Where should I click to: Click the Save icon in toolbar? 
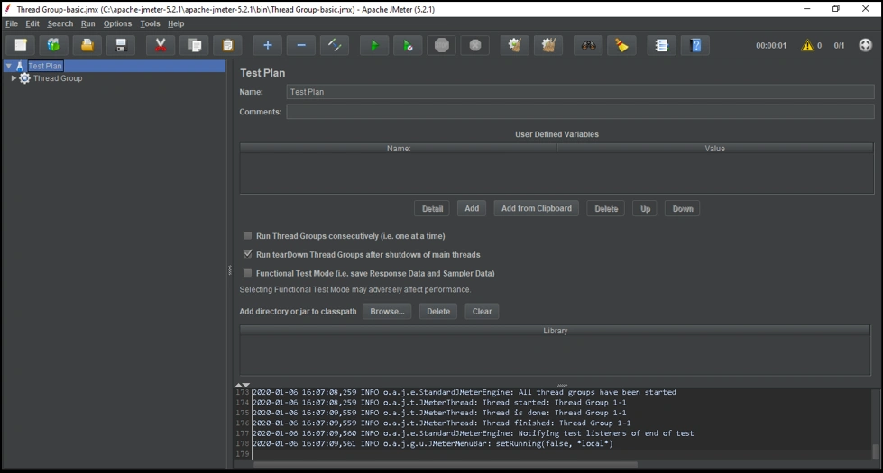120,45
